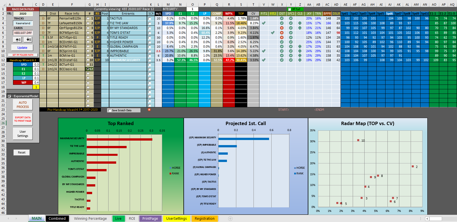457x222 pixels.
Task: Open the Keeneland tracks dropdown
Action: pos(23,23)
